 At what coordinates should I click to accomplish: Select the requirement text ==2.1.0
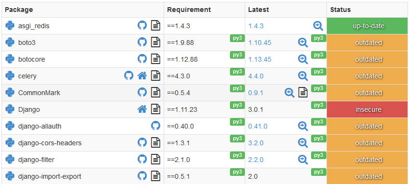[179, 160]
